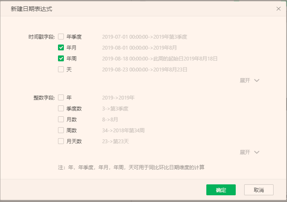Viewport: 287px width, 202px height.
Task: Click example text 2019->2019年
Action: (x=118, y=98)
